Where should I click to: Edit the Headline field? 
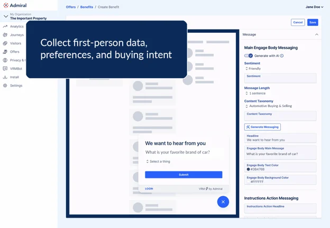[280, 138]
